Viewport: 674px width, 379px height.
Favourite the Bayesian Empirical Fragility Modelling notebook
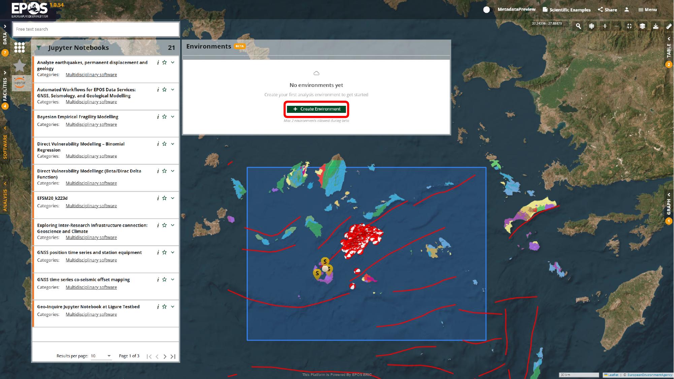pos(164,117)
